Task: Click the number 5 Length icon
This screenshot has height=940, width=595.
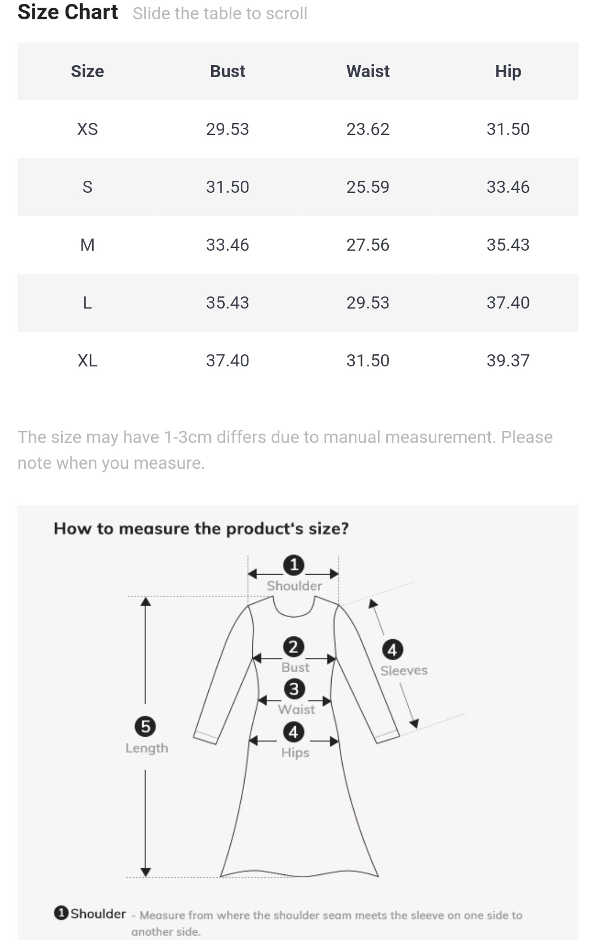Action: click(x=145, y=726)
